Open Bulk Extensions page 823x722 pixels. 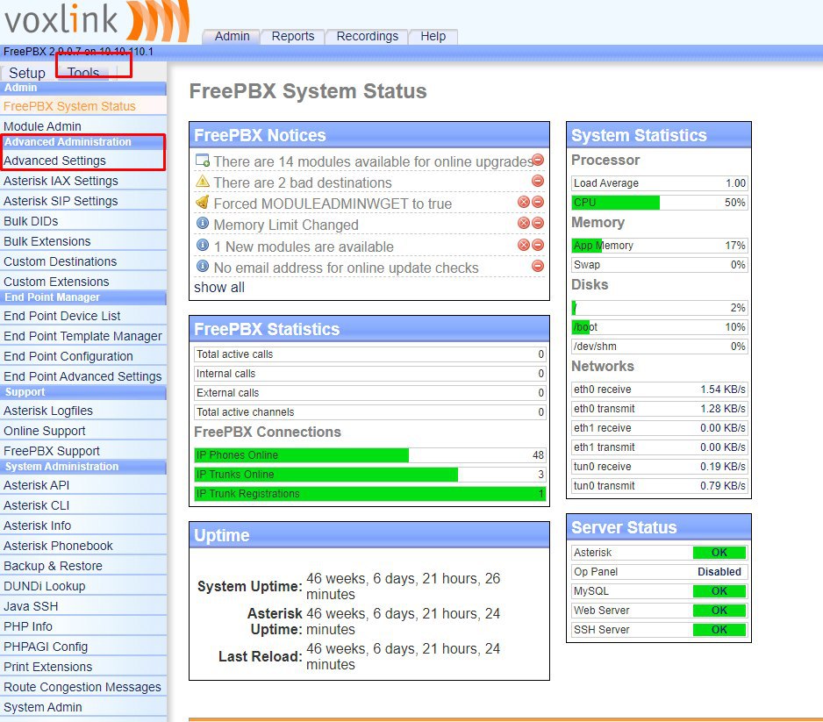tap(83, 241)
